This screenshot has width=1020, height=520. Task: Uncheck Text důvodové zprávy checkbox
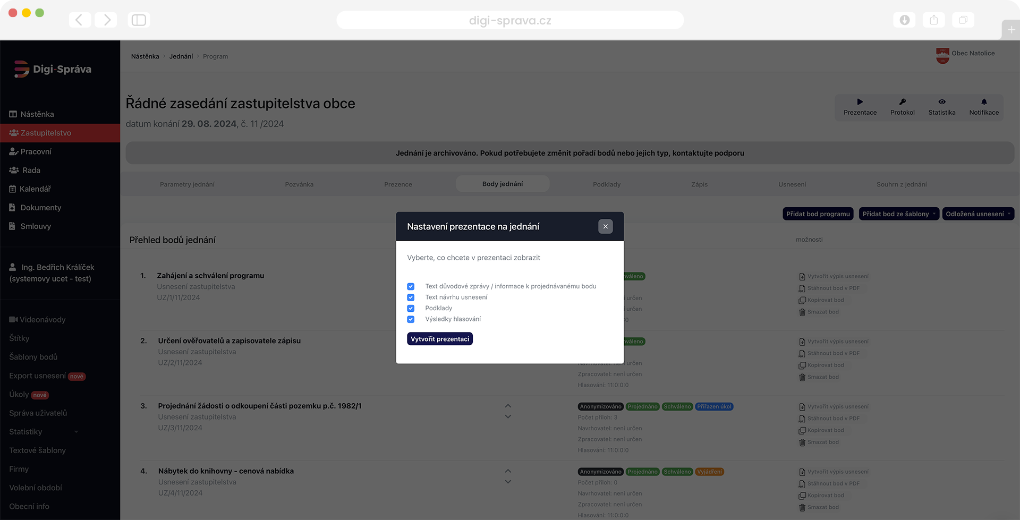pyautogui.click(x=411, y=287)
